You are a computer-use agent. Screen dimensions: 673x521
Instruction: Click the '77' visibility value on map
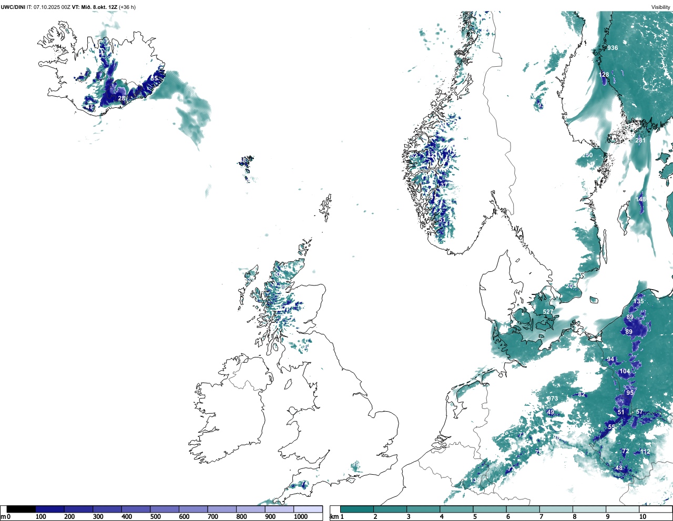tap(510, 469)
